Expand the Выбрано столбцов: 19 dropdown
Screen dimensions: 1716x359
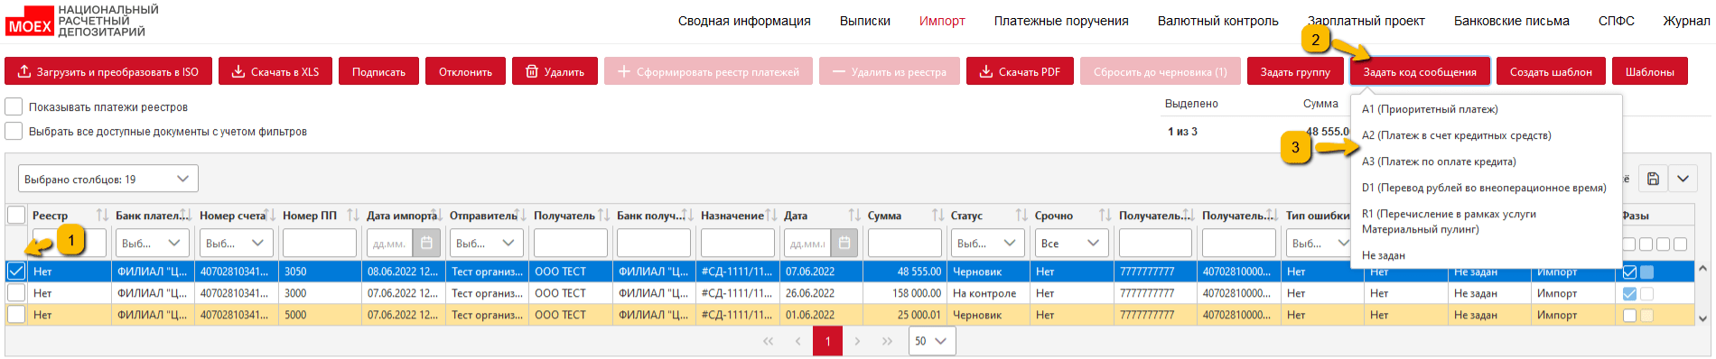(x=108, y=179)
